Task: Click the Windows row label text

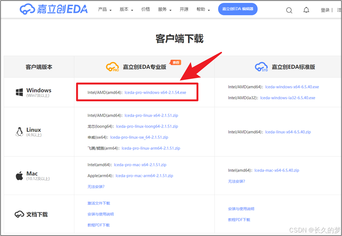Action: point(39,90)
